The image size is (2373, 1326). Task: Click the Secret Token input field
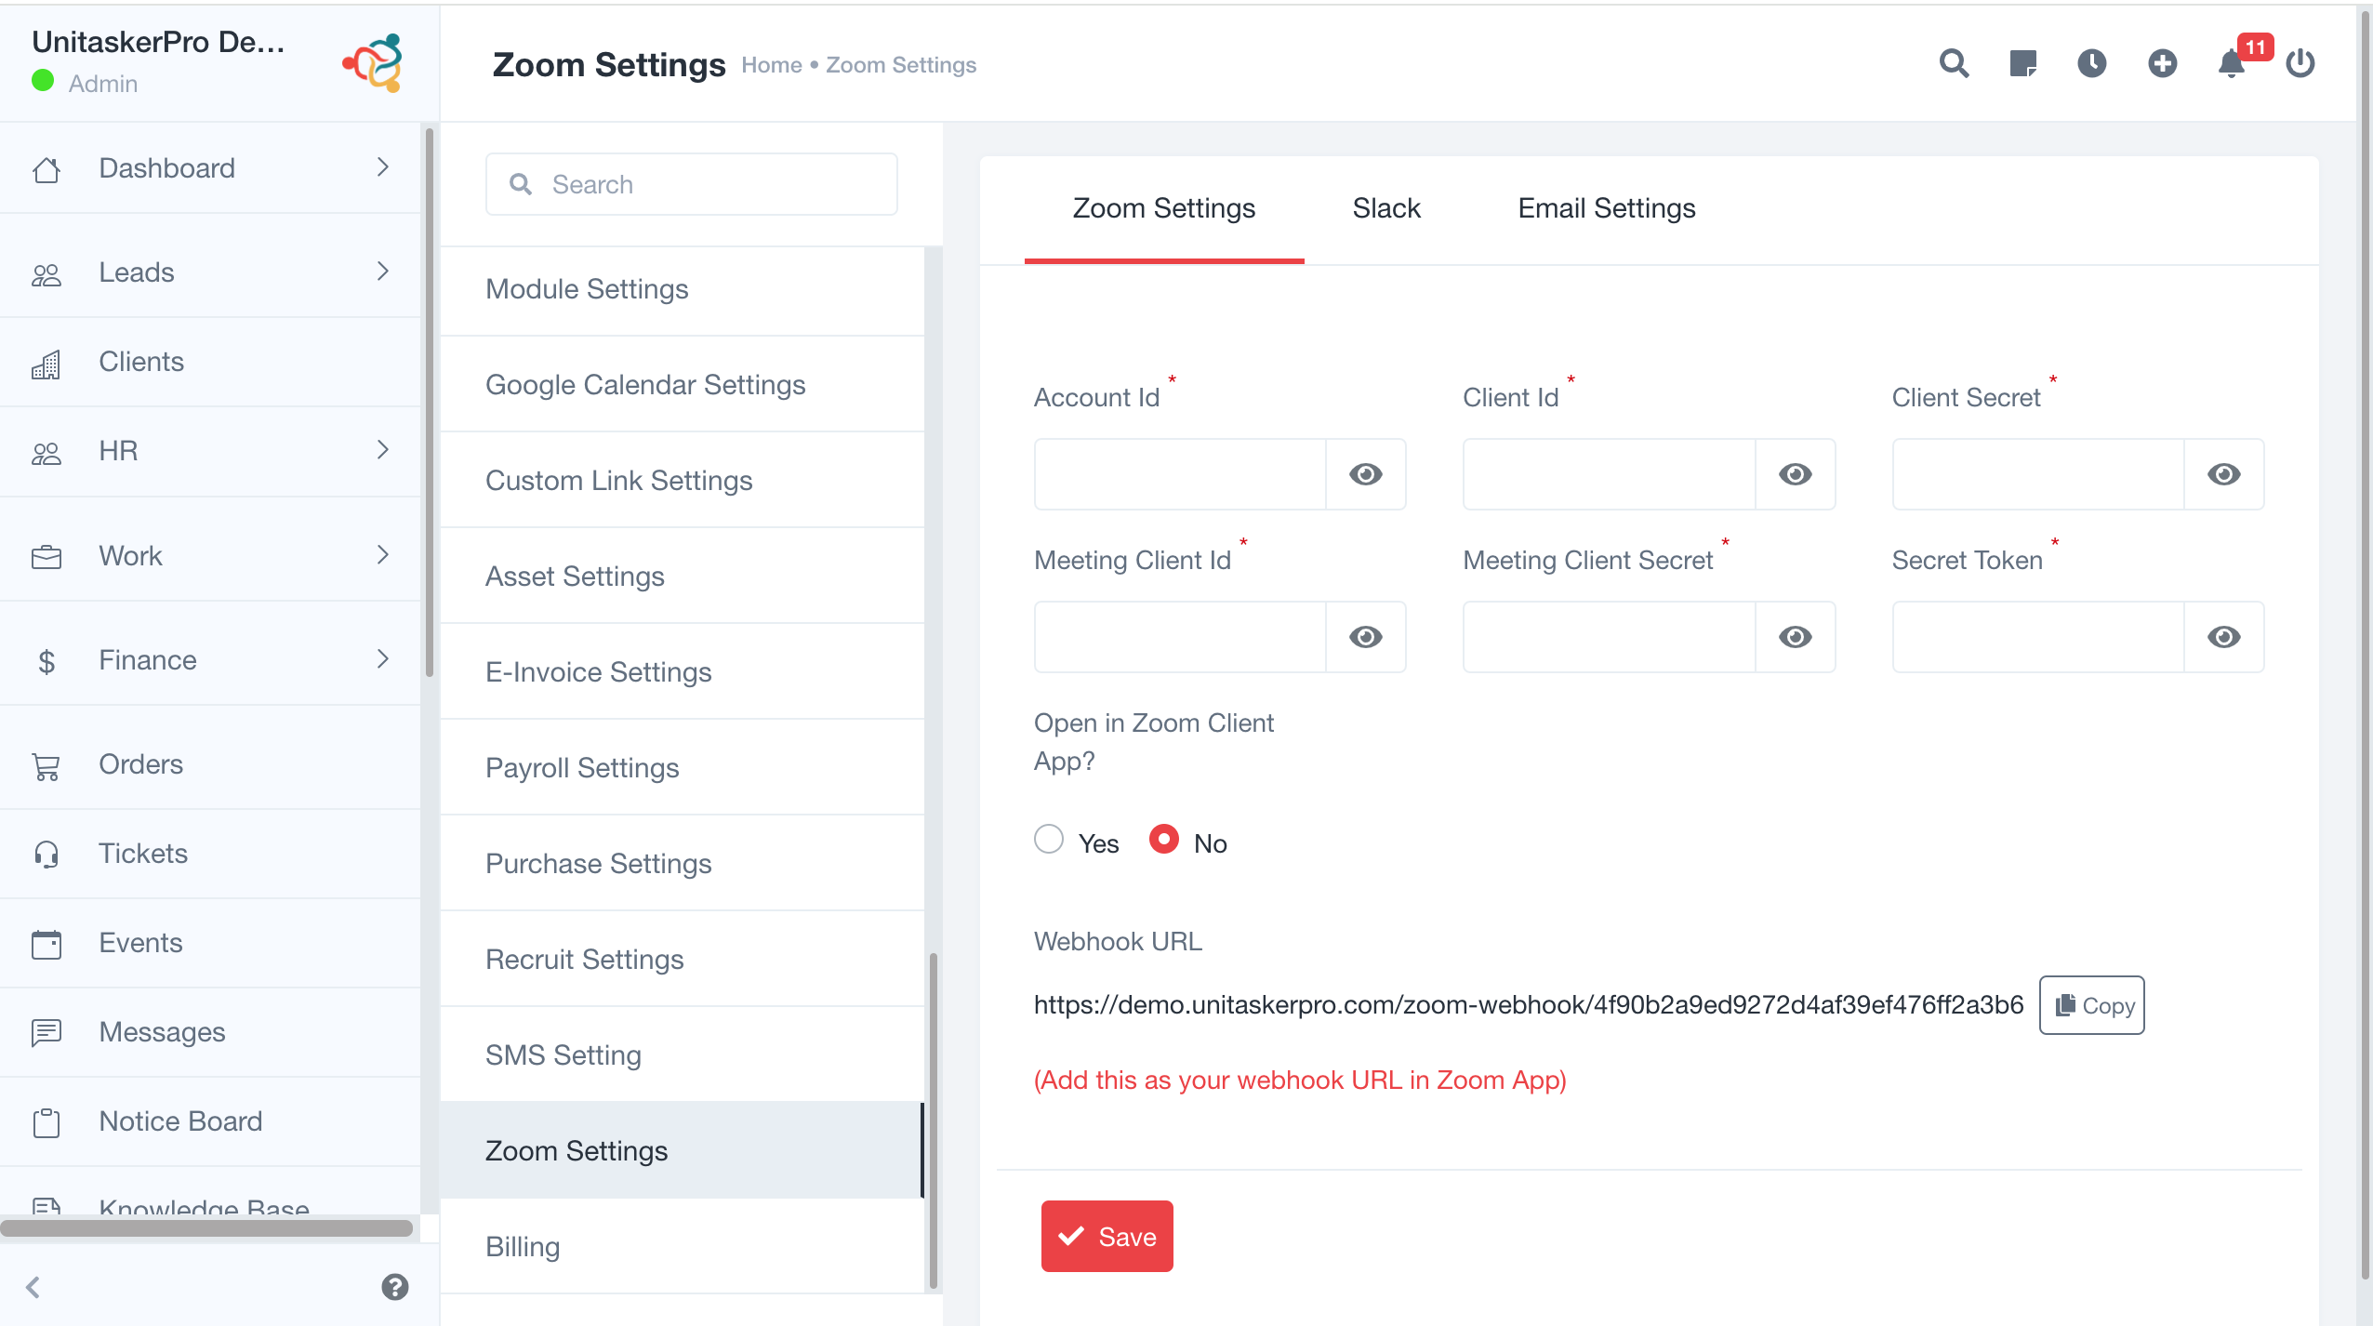(x=2038, y=637)
